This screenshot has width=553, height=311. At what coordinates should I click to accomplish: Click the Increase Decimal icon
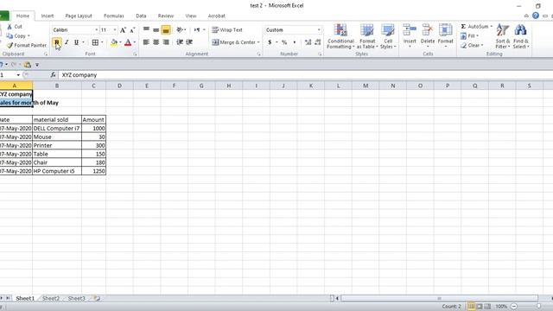tap(308, 42)
